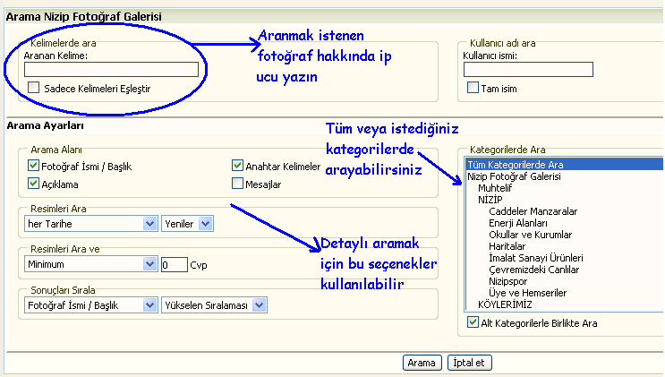Open the her Tarihe date dropdown
665x377 pixels.
90,224
